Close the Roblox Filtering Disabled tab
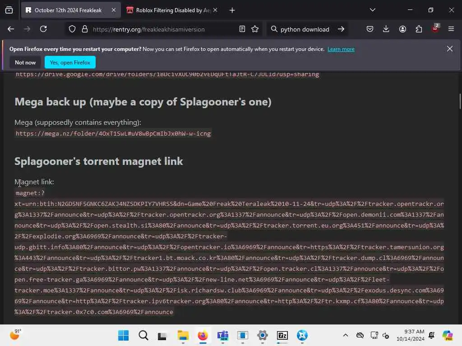The height and width of the screenshot is (346, 462). [215, 10]
